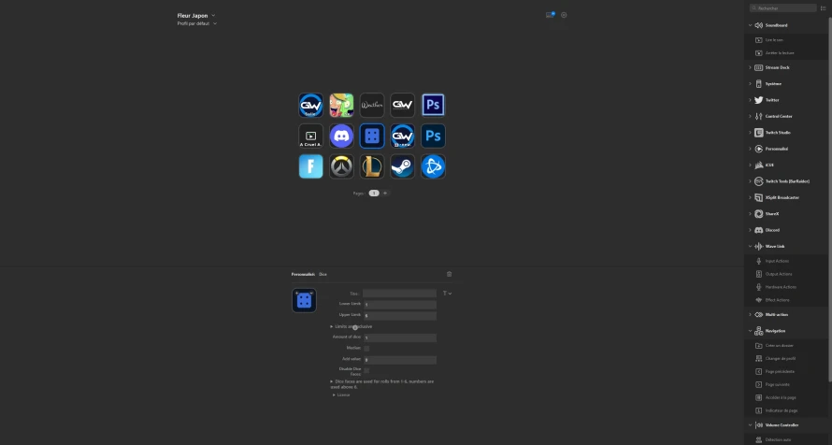Click the Amount of dice field

tap(399, 337)
